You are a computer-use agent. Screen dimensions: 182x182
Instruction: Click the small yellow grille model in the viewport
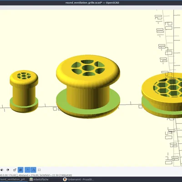24,91
